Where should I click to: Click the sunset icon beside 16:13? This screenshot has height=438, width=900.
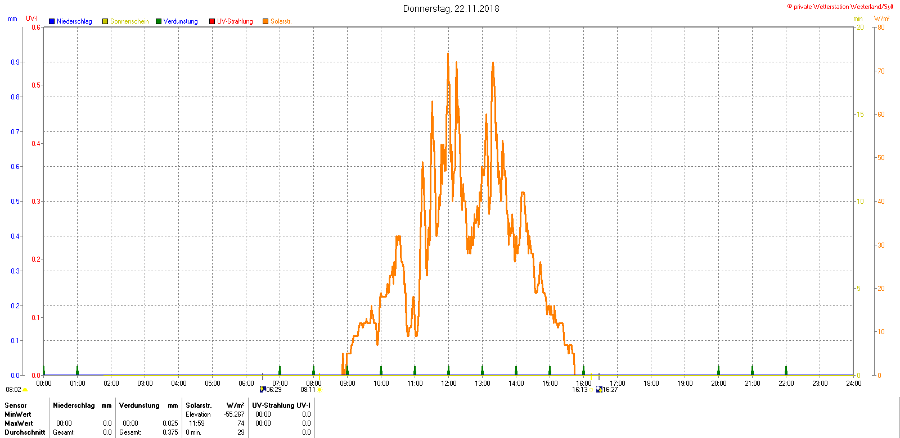[x=591, y=390]
